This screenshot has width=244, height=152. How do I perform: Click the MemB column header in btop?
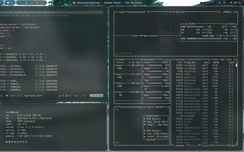[x=216, y=62]
